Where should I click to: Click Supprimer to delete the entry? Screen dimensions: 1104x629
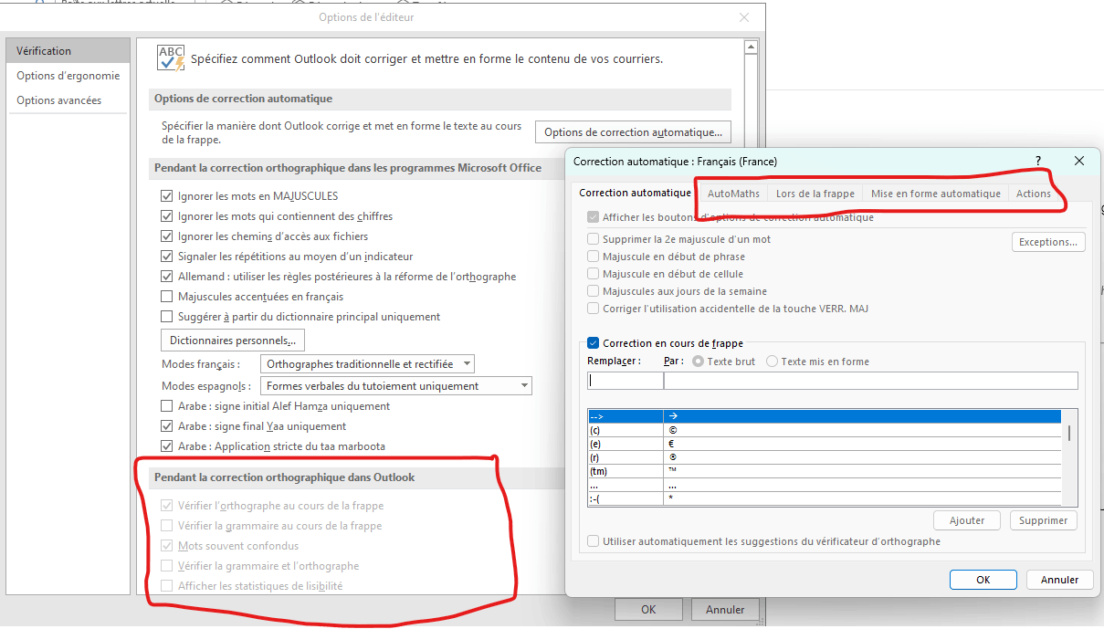(x=1044, y=520)
